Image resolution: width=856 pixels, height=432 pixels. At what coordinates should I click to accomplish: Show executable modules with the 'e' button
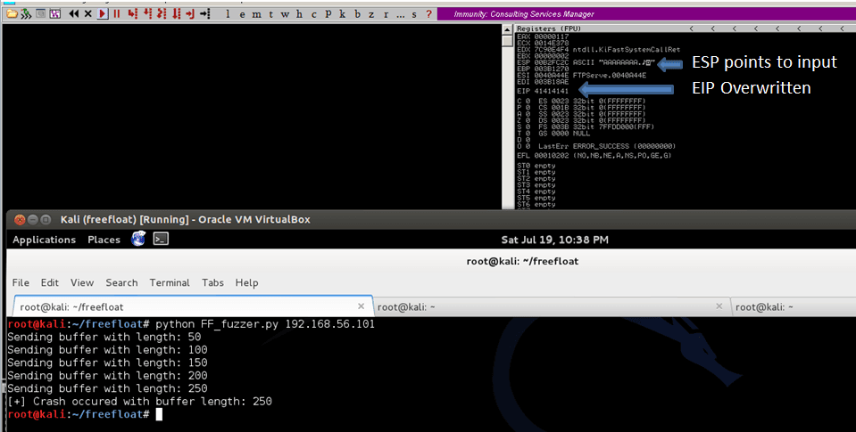pyautogui.click(x=243, y=15)
